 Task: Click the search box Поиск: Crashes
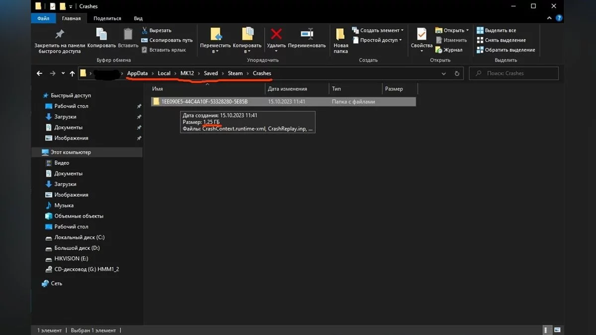point(514,73)
